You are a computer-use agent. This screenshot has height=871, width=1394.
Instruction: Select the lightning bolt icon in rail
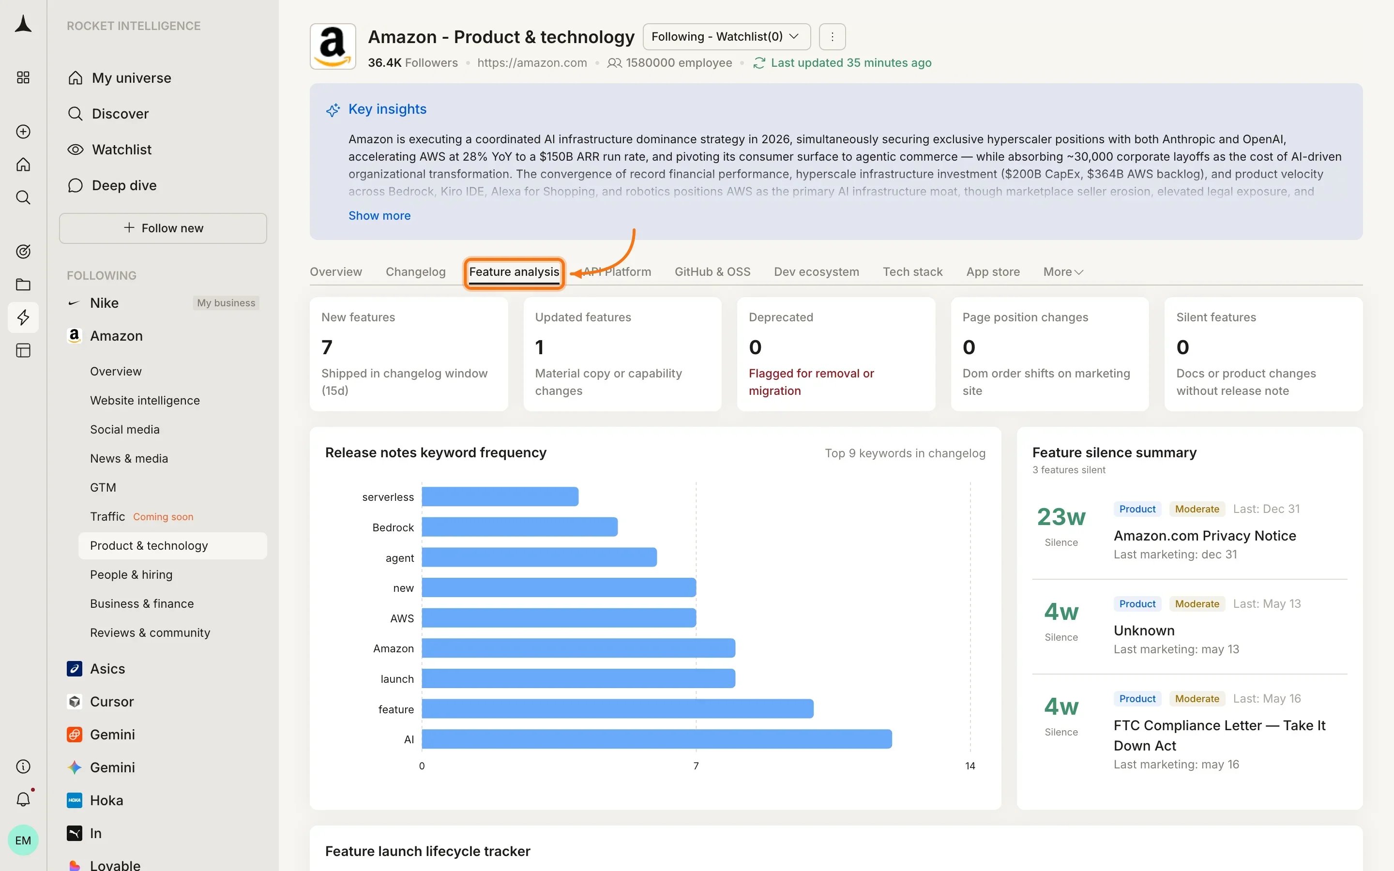pos(23,317)
